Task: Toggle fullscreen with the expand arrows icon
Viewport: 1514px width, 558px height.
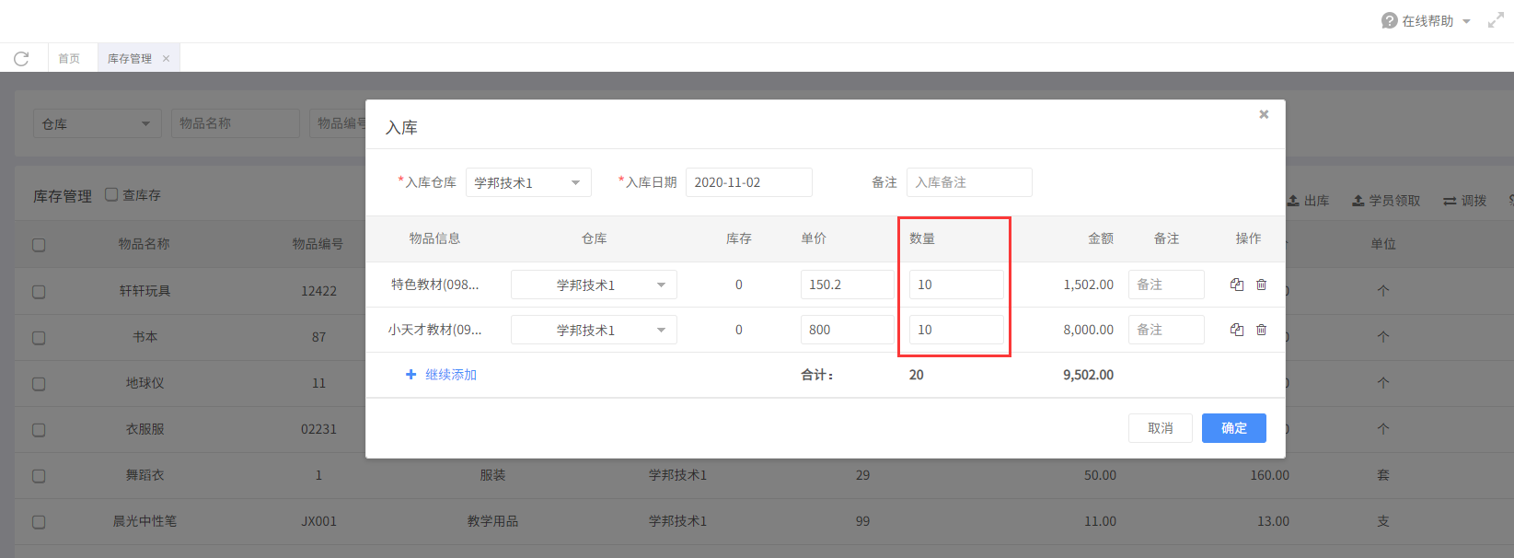Action: [1496, 20]
